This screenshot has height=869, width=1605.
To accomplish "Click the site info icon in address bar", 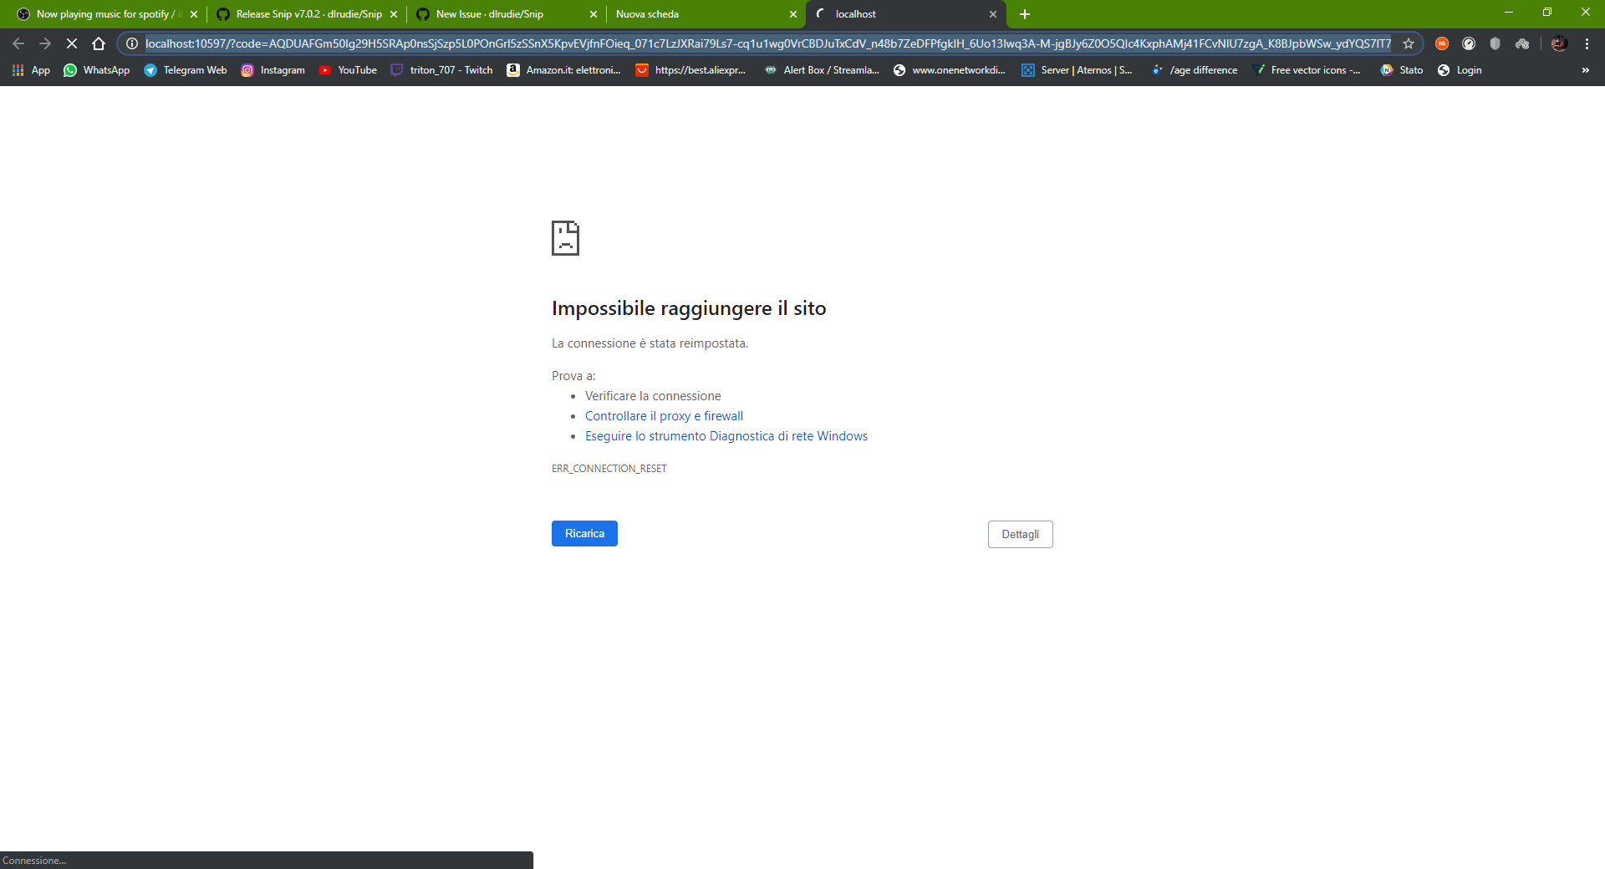I will click(x=131, y=43).
